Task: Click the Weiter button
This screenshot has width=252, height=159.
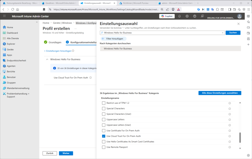Action: [x=66, y=153]
